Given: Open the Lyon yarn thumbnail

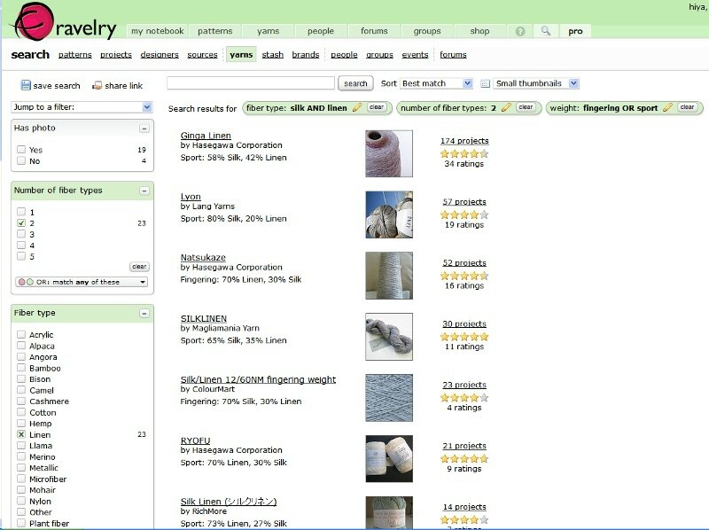Looking at the screenshot, I should click(x=389, y=214).
